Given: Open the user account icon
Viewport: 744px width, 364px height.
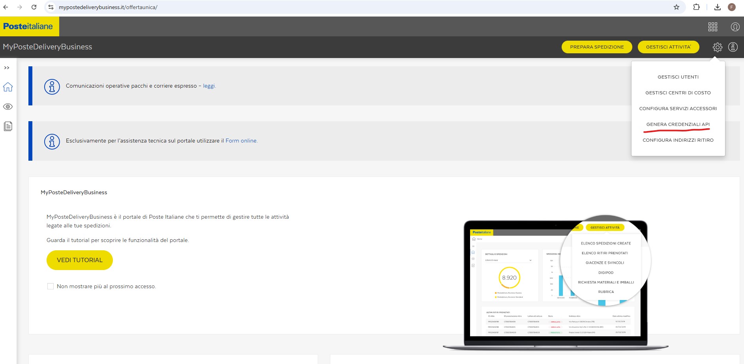Looking at the screenshot, I should click(735, 27).
